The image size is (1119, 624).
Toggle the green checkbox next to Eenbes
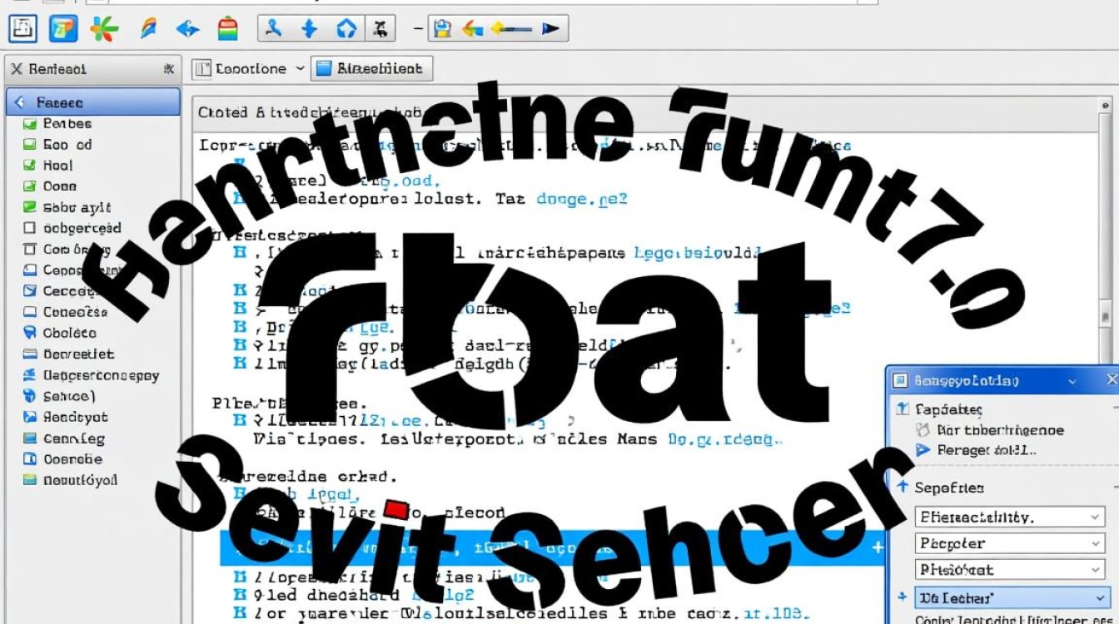pos(30,124)
